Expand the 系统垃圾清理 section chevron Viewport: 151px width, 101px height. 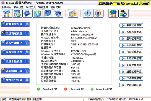pyautogui.click(x=27, y=52)
